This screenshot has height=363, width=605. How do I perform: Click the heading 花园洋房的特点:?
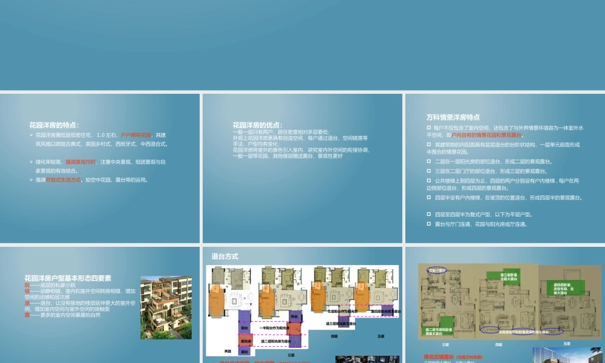54,125
